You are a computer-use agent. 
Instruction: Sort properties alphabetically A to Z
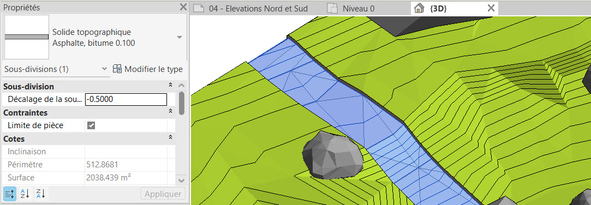point(25,195)
